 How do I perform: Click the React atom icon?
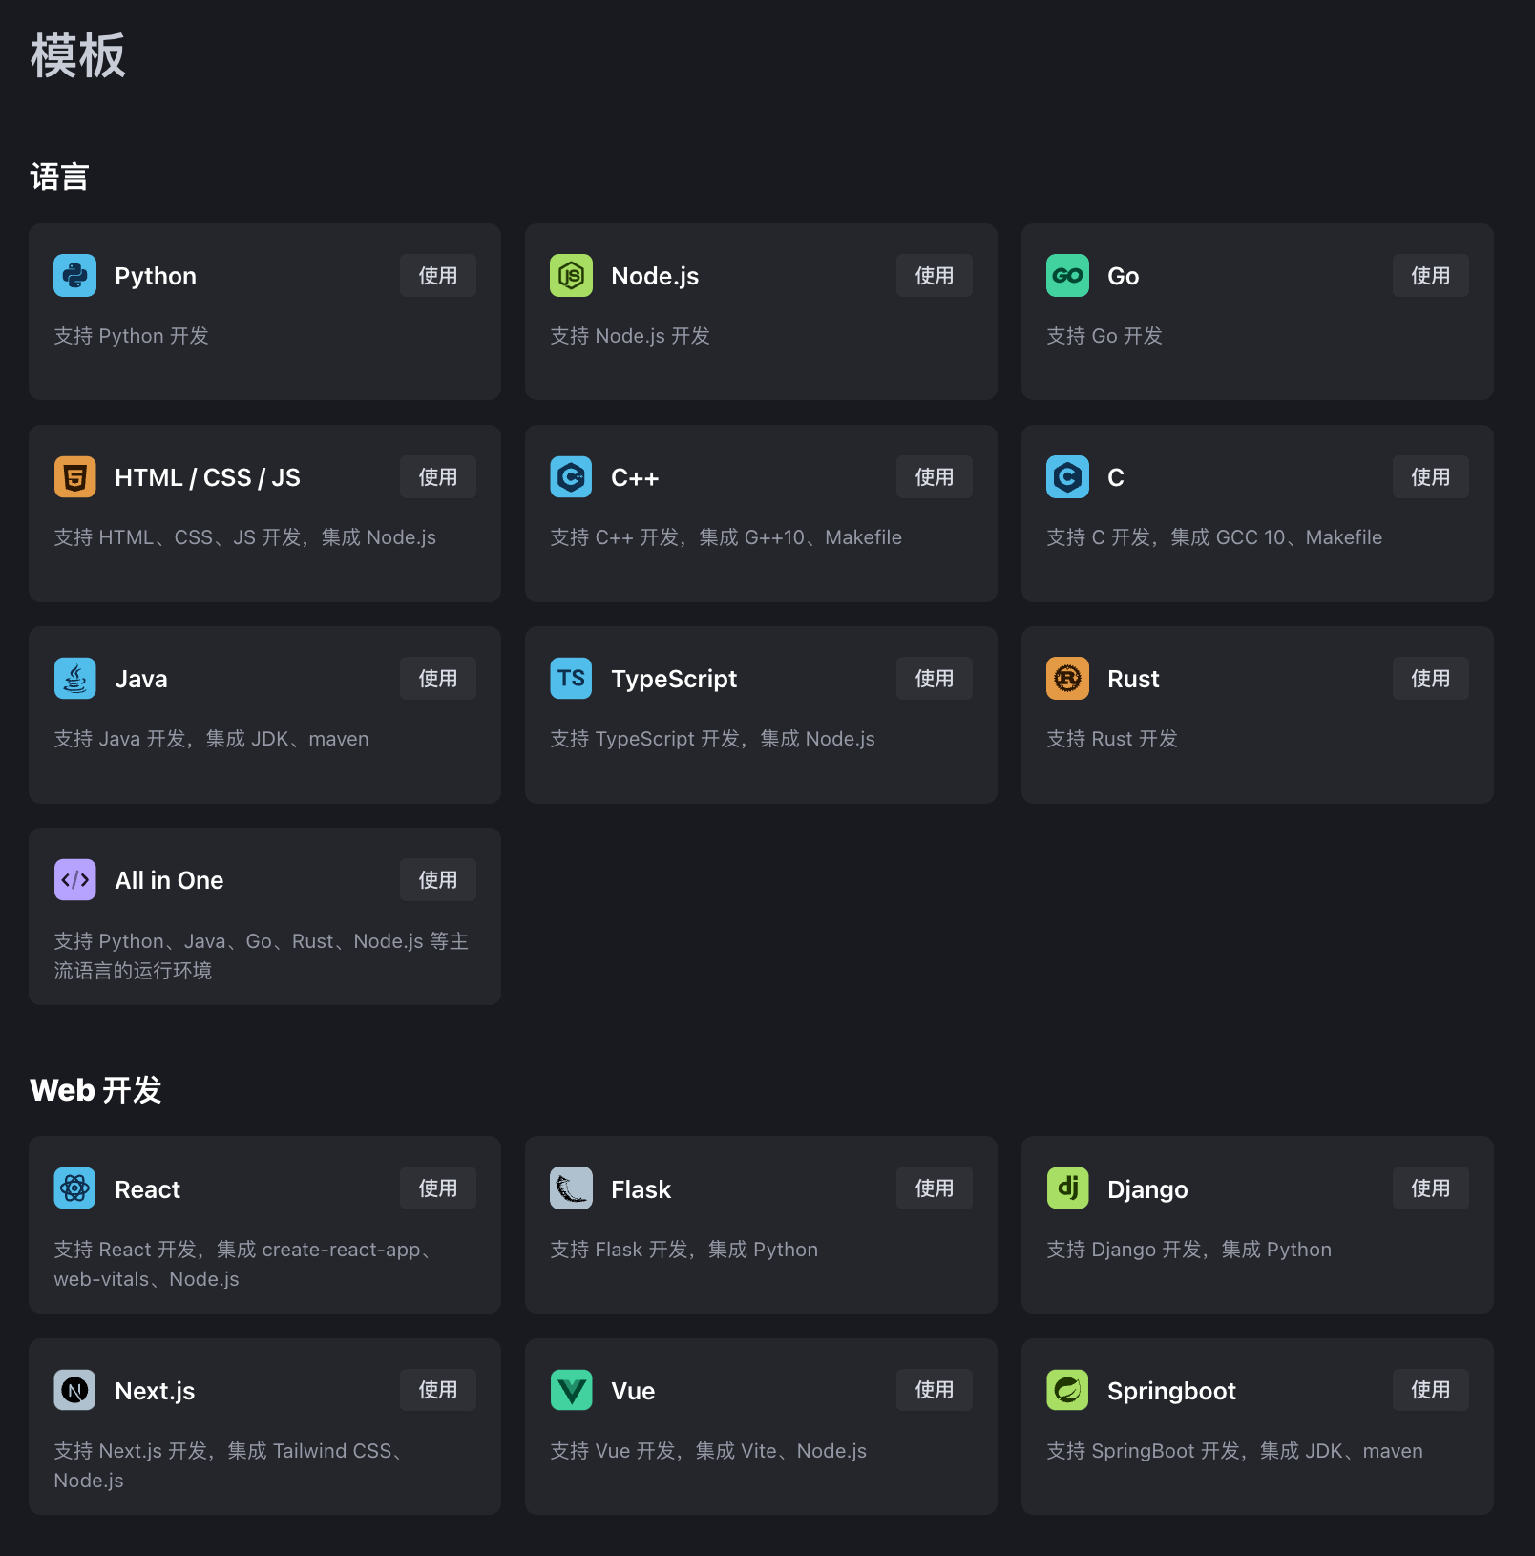pyautogui.click(x=74, y=1188)
